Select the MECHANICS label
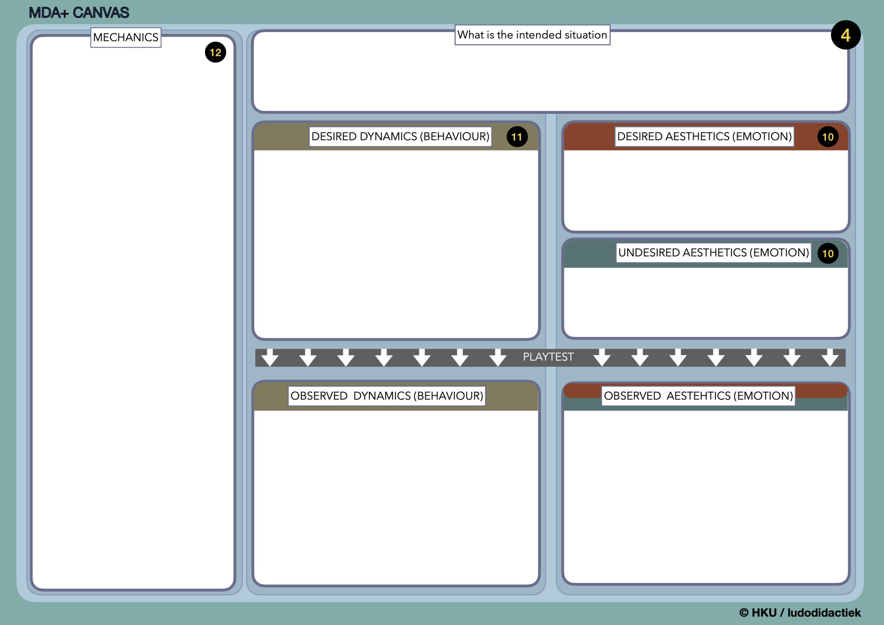The width and height of the screenshot is (884, 625). point(125,37)
